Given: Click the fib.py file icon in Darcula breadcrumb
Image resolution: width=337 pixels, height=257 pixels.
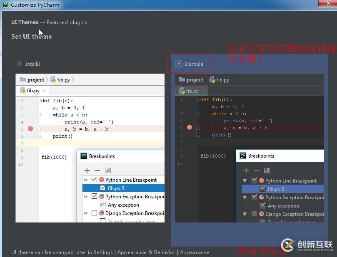Looking at the screenshot, I should (x=212, y=79).
